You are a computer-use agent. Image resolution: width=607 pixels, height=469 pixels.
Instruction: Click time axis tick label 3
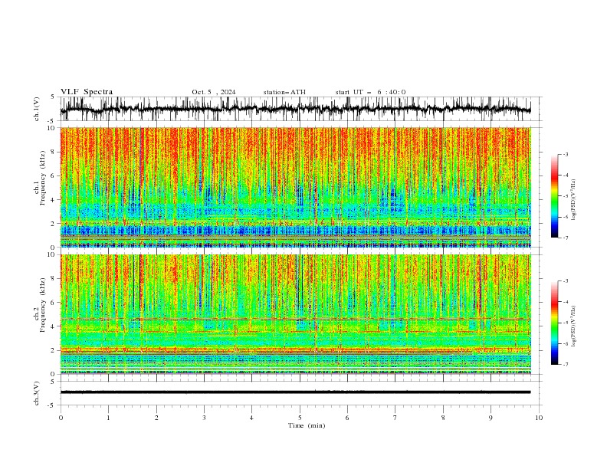(x=204, y=418)
